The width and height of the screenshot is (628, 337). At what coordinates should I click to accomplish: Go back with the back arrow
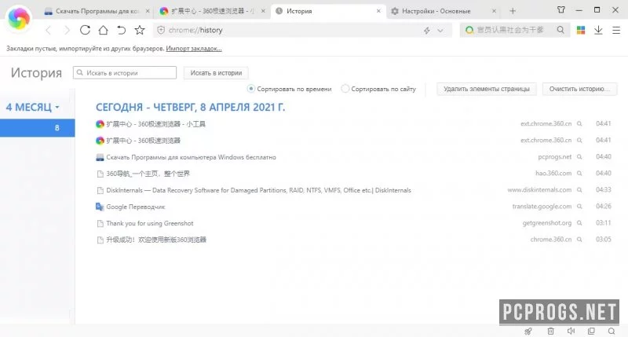49,30
